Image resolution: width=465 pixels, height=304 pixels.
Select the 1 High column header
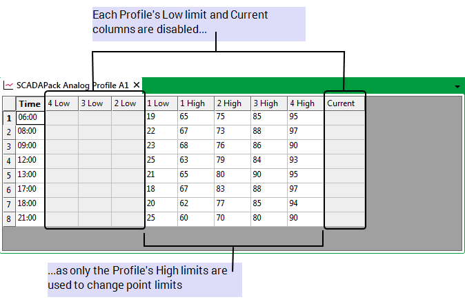(x=195, y=103)
